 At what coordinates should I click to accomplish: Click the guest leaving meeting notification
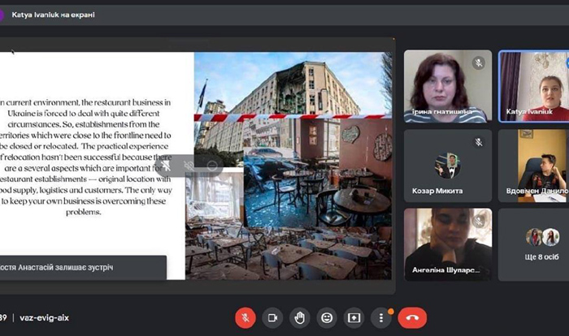point(83,268)
